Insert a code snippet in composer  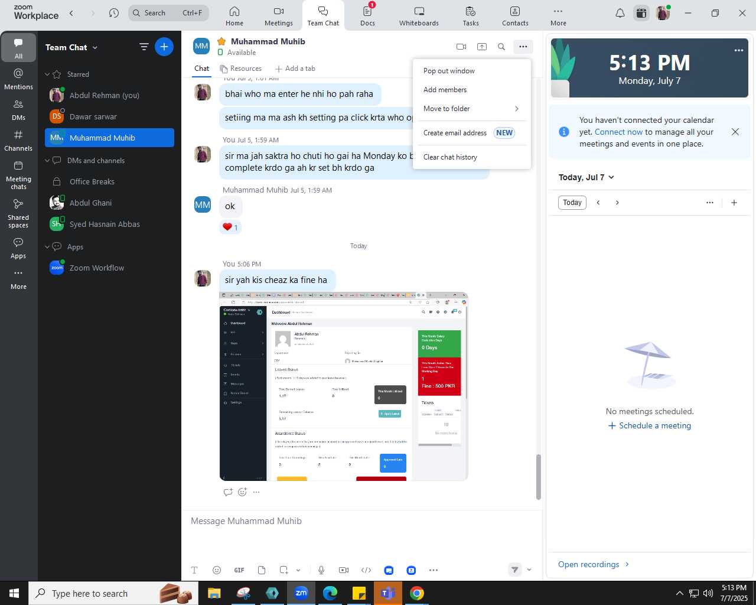point(366,570)
